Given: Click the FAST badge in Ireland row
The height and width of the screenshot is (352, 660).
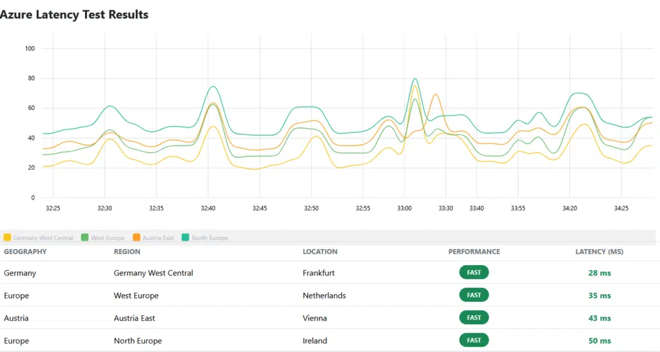Looking at the screenshot, I should 474,340.
